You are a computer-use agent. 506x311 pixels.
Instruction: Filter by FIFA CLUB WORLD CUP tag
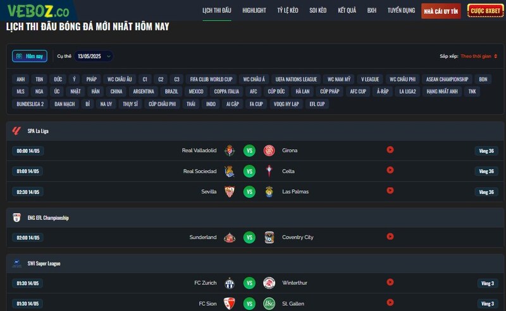(211, 80)
